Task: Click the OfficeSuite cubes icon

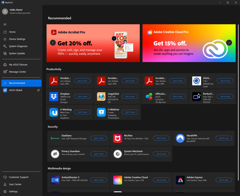Action: 149,97
